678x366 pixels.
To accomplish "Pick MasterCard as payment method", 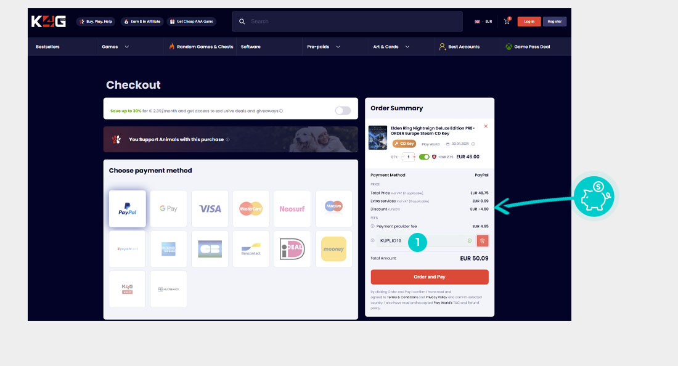I will pos(251,209).
